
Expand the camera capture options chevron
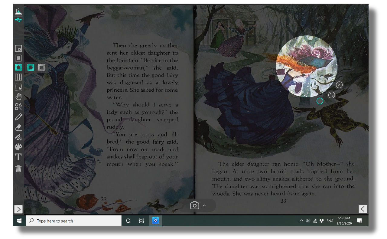204,206
